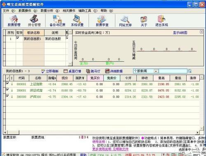Close the real-time fund flow panel
Image resolution: width=206 pixels, height=156 pixels.
(201, 32)
